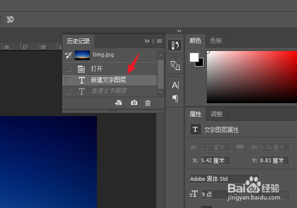This screenshot has height=208, width=297.
Task: Click history scrollbar down arrow
Action: (x=161, y=92)
